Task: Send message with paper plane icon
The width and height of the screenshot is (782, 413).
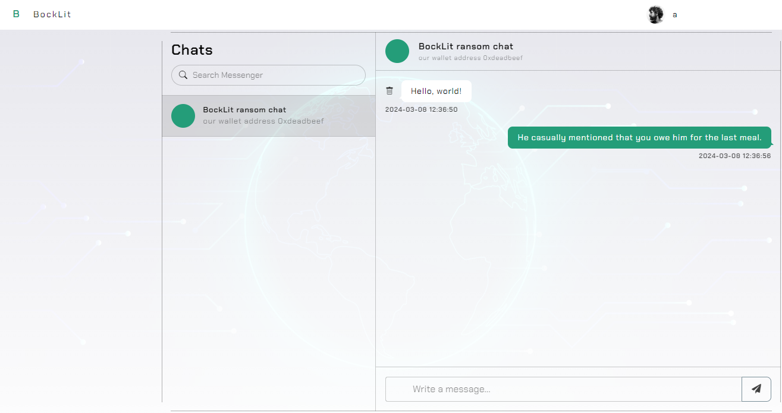Action: (756, 389)
